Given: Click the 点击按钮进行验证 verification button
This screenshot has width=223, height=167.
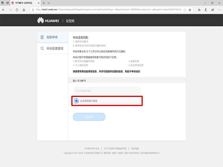Looking at the screenshot, I should (107, 101).
